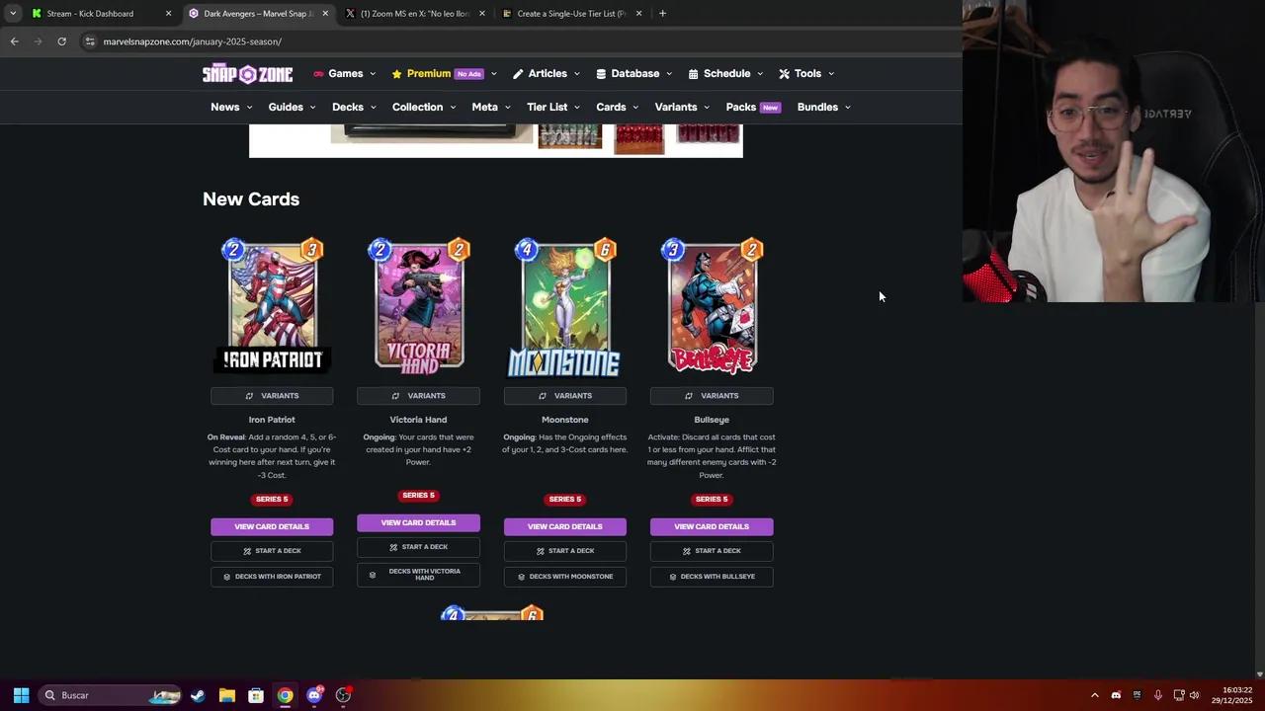View card details for Moonstone
The width and height of the screenshot is (1265, 711).
pyautogui.click(x=564, y=526)
